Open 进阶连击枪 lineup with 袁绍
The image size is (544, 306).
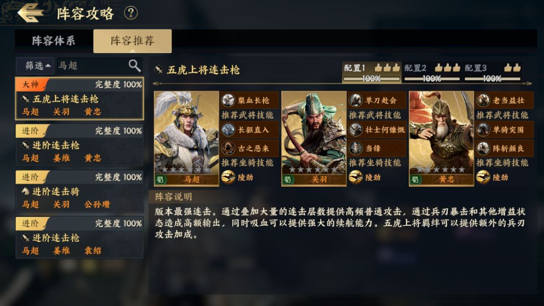[x=80, y=238]
